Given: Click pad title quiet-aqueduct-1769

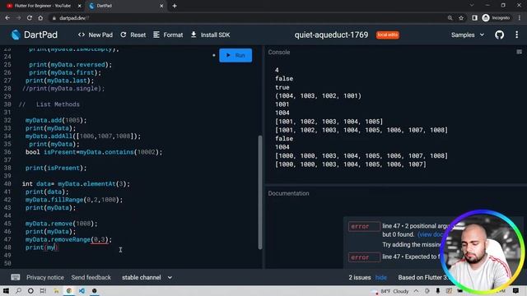Looking at the screenshot, I should [331, 35].
